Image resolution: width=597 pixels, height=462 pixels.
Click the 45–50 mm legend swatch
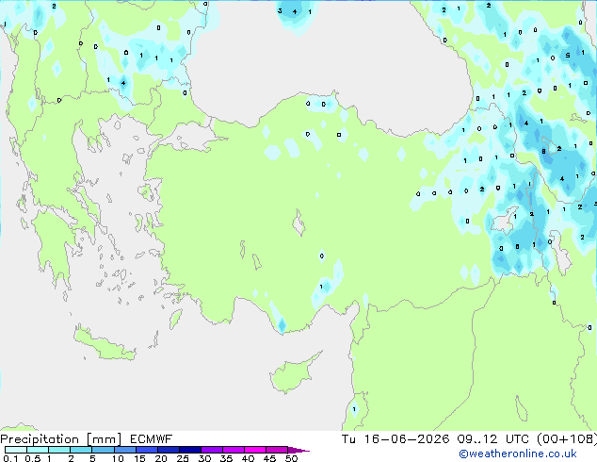point(277,450)
